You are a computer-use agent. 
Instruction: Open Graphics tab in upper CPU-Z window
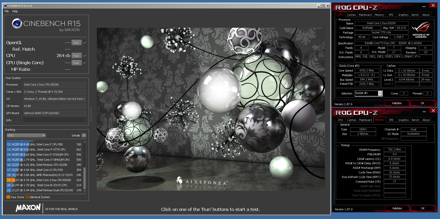pos(403,15)
